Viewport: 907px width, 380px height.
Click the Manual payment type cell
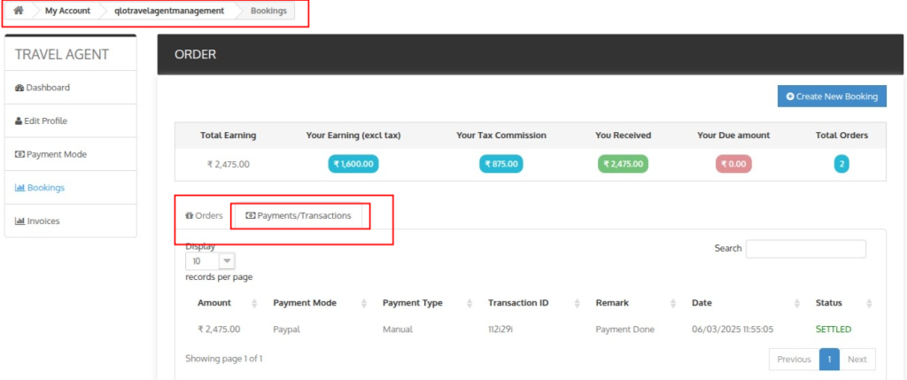[x=398, y=330]
